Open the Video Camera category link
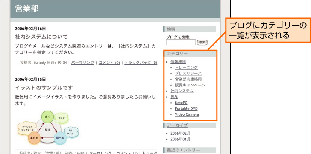 pyautogui.click(x=187, y=114)
